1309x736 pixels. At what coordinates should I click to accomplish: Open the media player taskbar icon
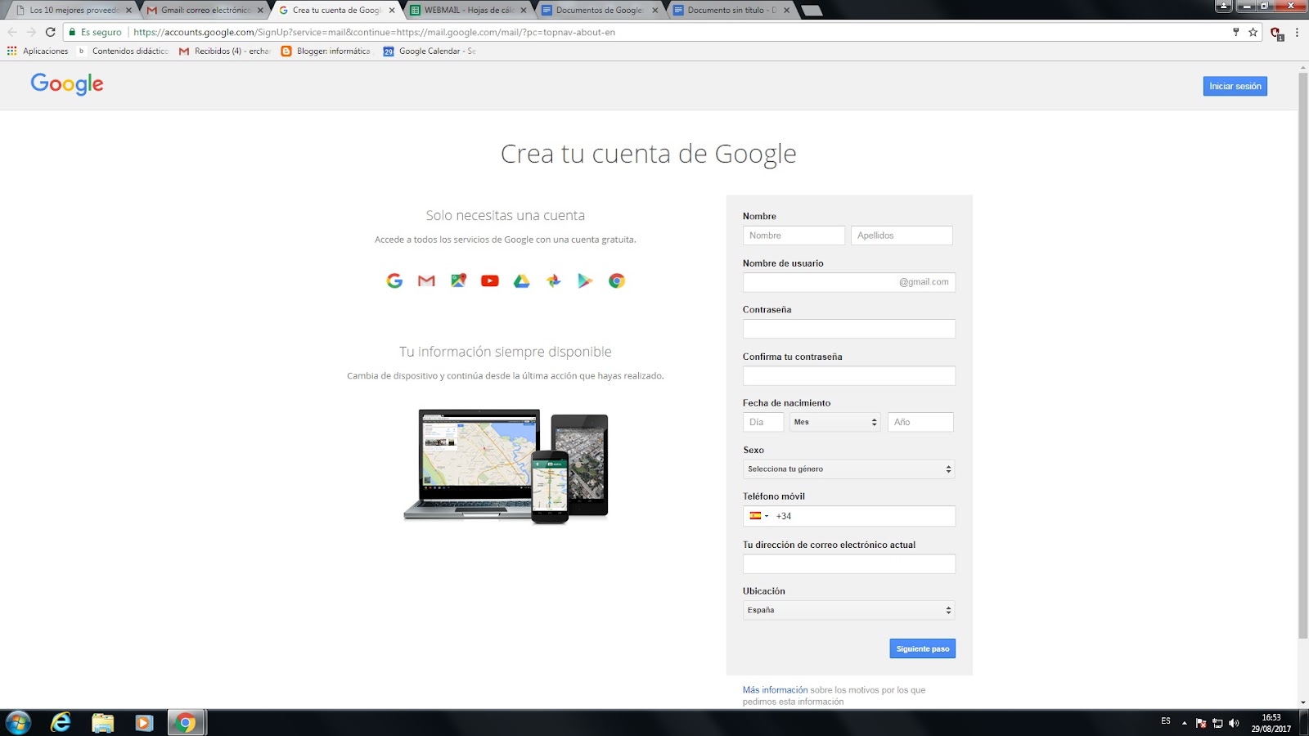pyautogui.click(x=144, y=723)
